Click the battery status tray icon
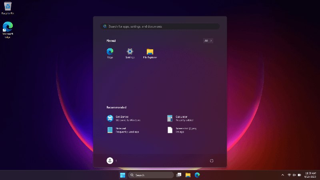This screenshot has width=320, height=180. [x=299, y=175]
